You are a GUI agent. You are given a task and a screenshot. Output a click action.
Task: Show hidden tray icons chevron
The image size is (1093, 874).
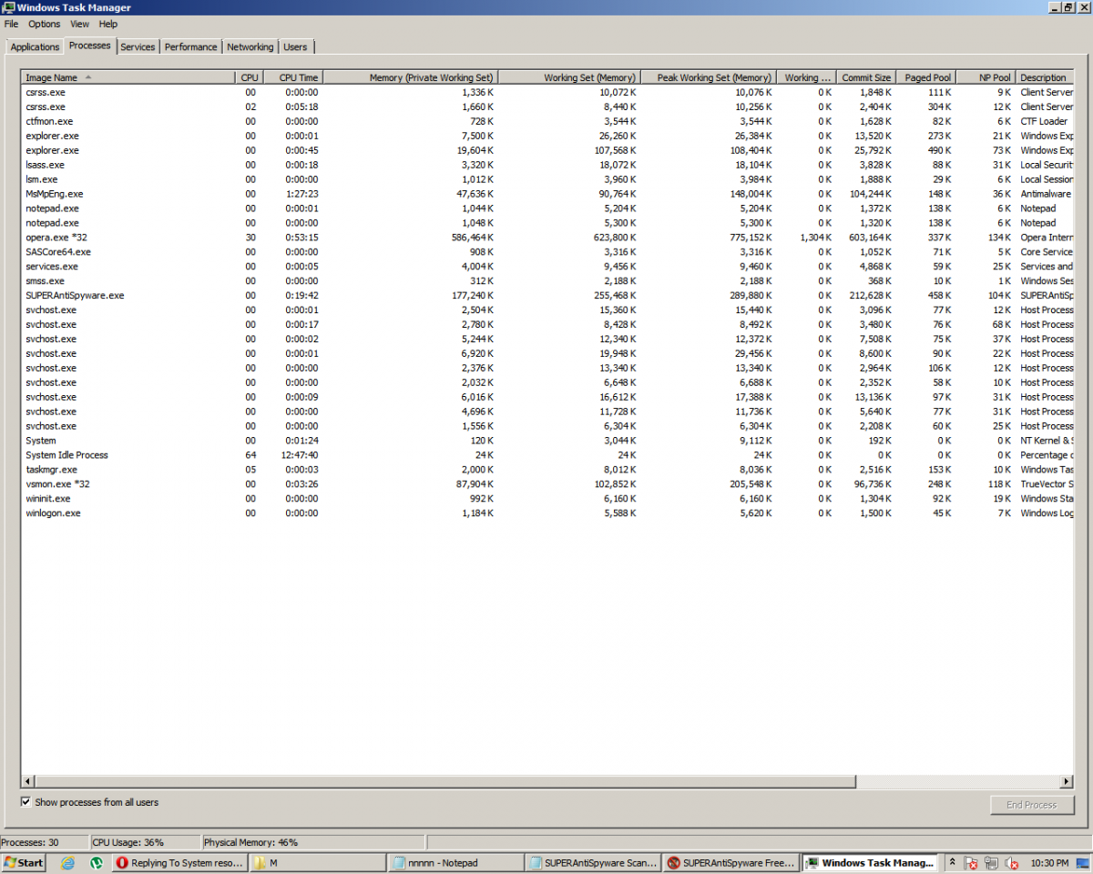952,863
